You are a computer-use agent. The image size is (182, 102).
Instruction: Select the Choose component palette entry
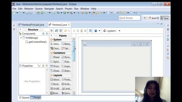(55, 48)
